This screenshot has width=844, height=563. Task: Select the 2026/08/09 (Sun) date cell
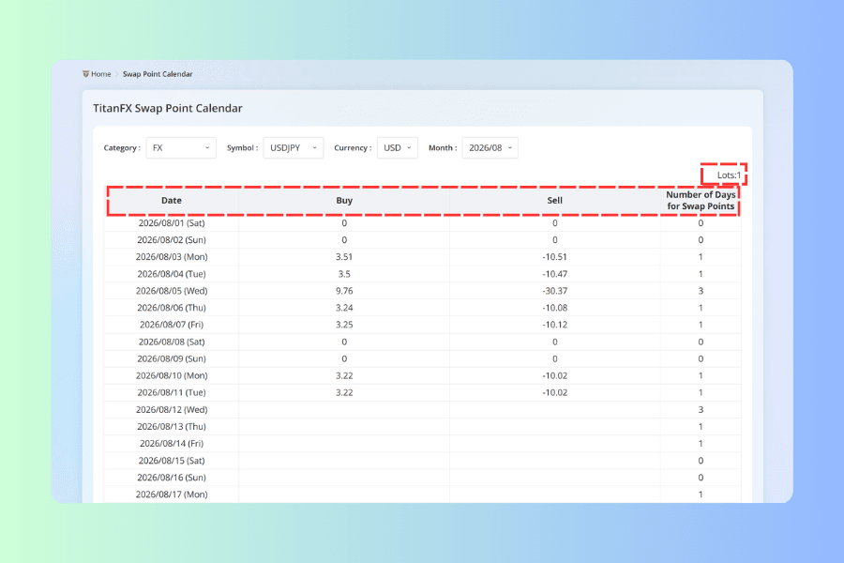click(x=172, y=358)
